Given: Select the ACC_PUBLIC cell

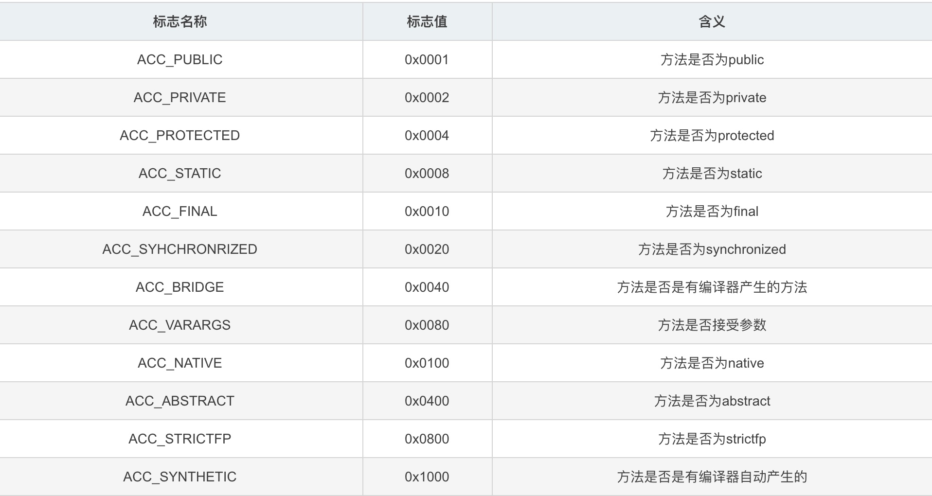Looking at the screenshot, I should [x=180, y=59].
